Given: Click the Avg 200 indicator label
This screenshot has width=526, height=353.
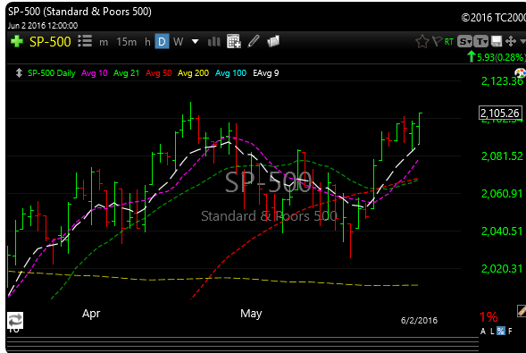Looking at the screenshot, I should (193, 72).
